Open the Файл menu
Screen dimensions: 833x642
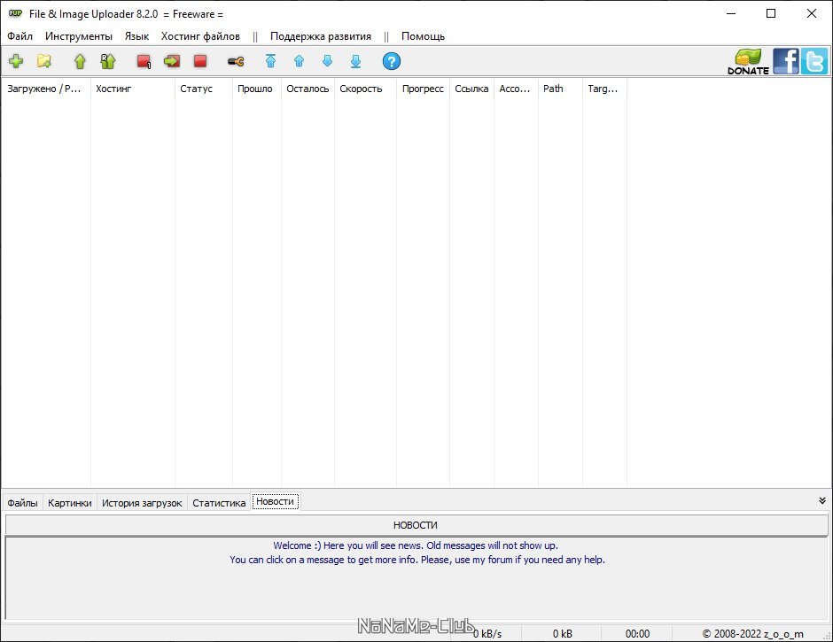tap(20, 36)
